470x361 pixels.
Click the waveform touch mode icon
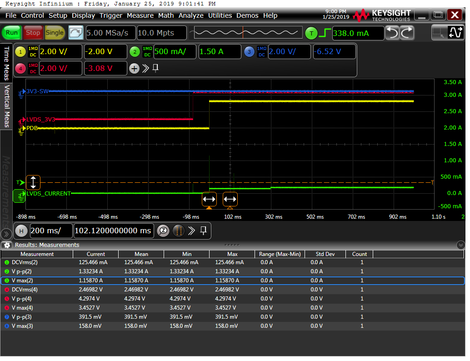tap(455, 33)
